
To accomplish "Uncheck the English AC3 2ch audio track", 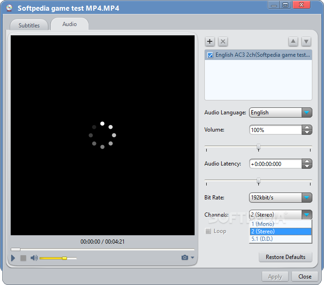I will [x=210, y=55].
